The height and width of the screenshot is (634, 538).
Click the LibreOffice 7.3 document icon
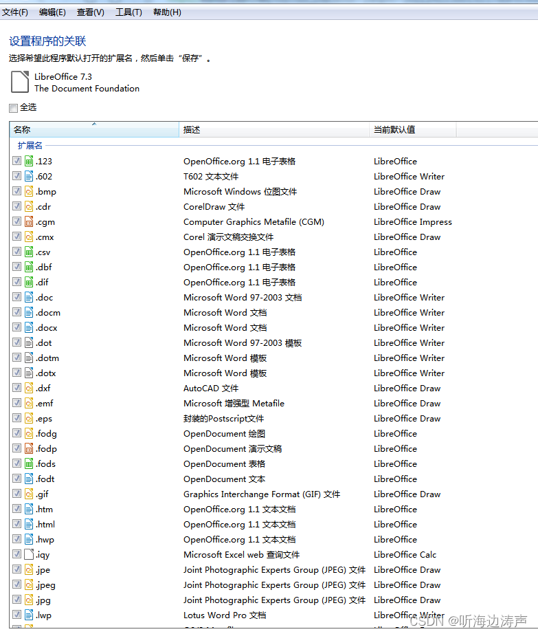point(20,82)
